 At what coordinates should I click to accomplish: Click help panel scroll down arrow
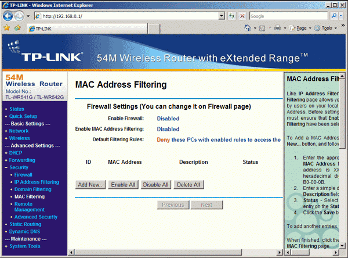(x=342, y=246)
